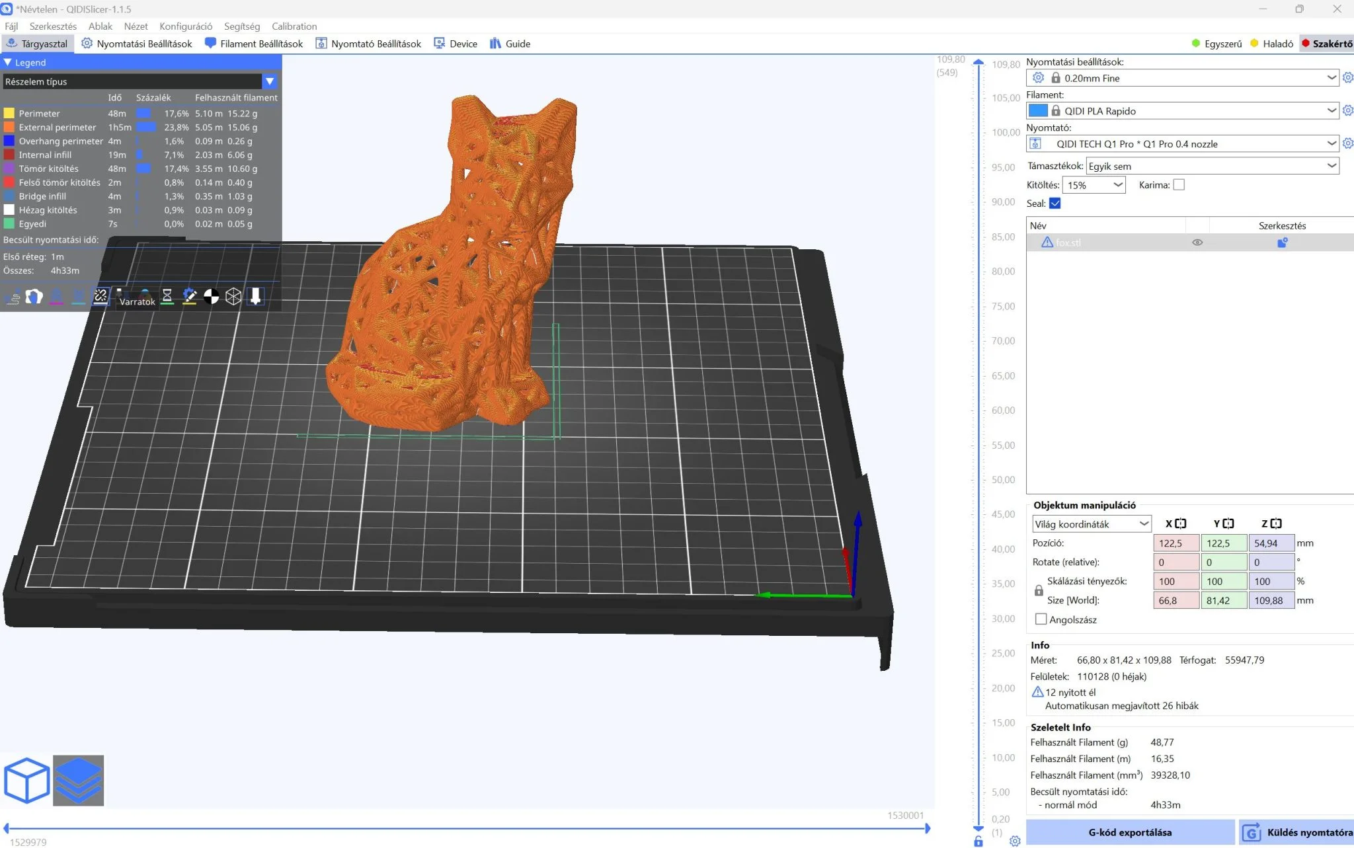Hide fox.stl using the eye icon

click(x=1197, y=243)
